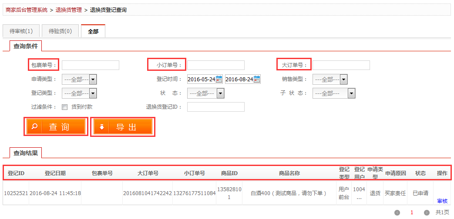Click the start date field 2016-05-24
The width and height of the screenshot is (454, 219).
tap(202, 79)
